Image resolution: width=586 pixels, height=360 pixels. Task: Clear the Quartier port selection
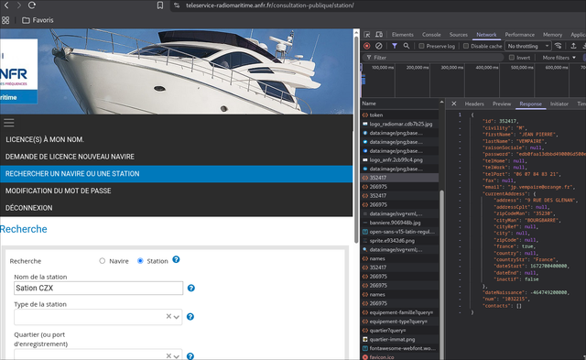click(168, 355)
